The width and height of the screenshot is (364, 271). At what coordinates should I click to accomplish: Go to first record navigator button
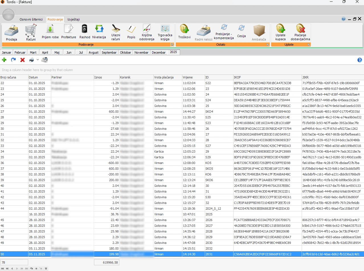click(x=3, y=268)
